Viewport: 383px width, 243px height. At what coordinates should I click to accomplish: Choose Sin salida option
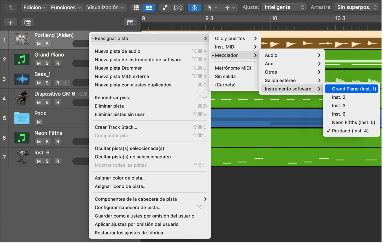(235, 77)
